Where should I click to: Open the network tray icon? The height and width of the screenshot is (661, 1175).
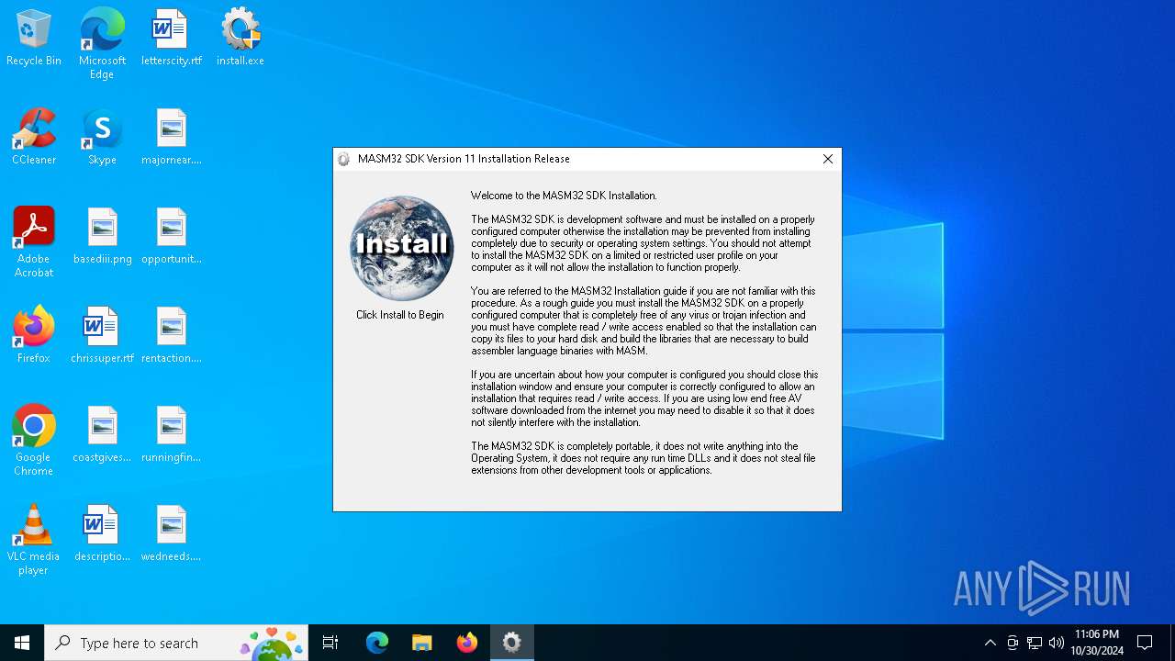(1035, 643)
